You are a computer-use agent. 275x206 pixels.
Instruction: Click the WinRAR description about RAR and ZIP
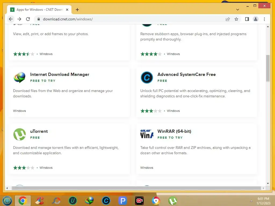coord(196,150)
